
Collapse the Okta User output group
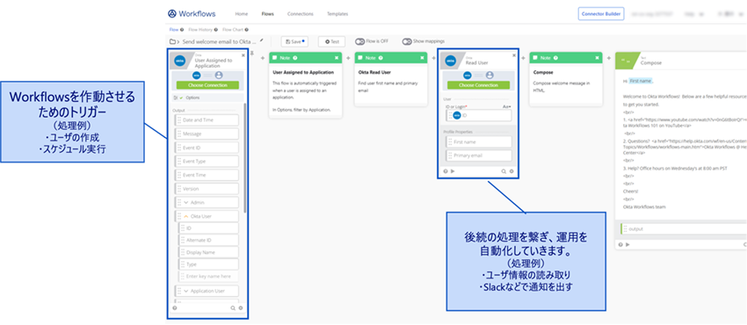click(185, 216)
